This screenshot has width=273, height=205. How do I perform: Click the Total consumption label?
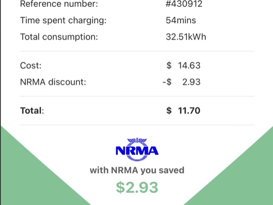point(59,37)
